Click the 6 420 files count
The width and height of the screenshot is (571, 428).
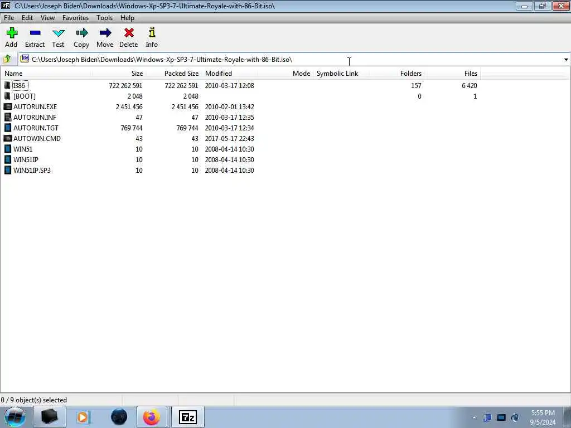click(x=470, y=85)
